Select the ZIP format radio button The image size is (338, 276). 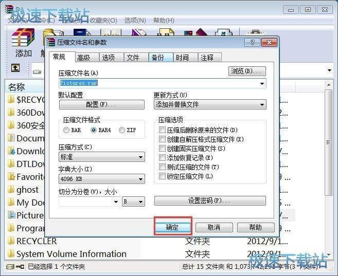click(122, 131)
